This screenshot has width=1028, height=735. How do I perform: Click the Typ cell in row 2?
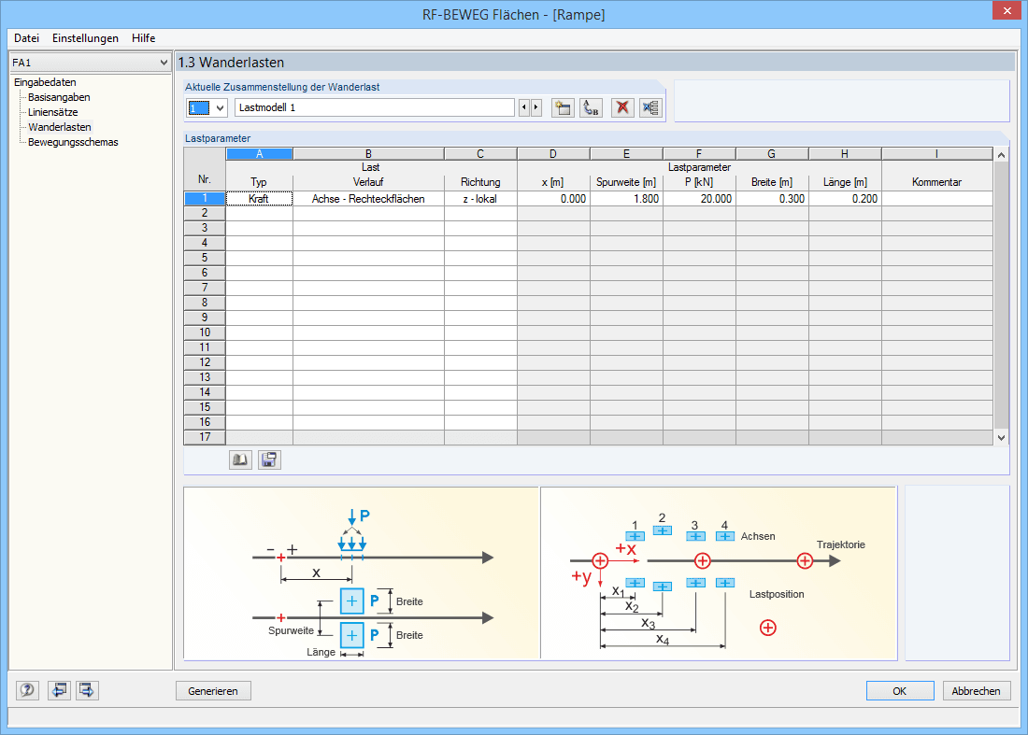coord(259,213)
